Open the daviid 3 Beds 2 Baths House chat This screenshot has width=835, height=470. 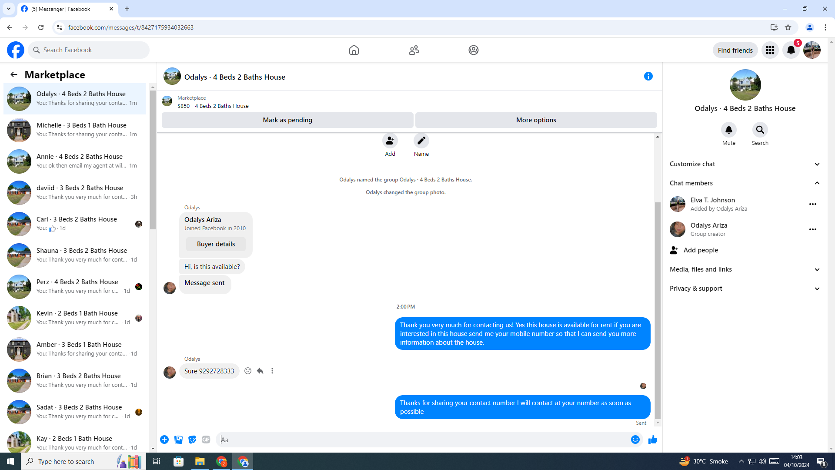click(75, 193)
